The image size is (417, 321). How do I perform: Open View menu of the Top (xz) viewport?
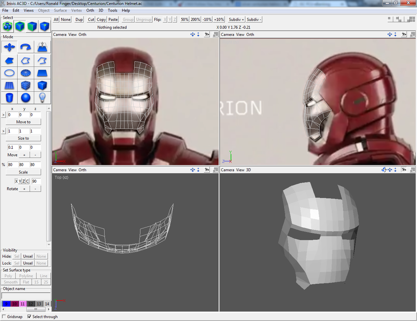point(72,170)
